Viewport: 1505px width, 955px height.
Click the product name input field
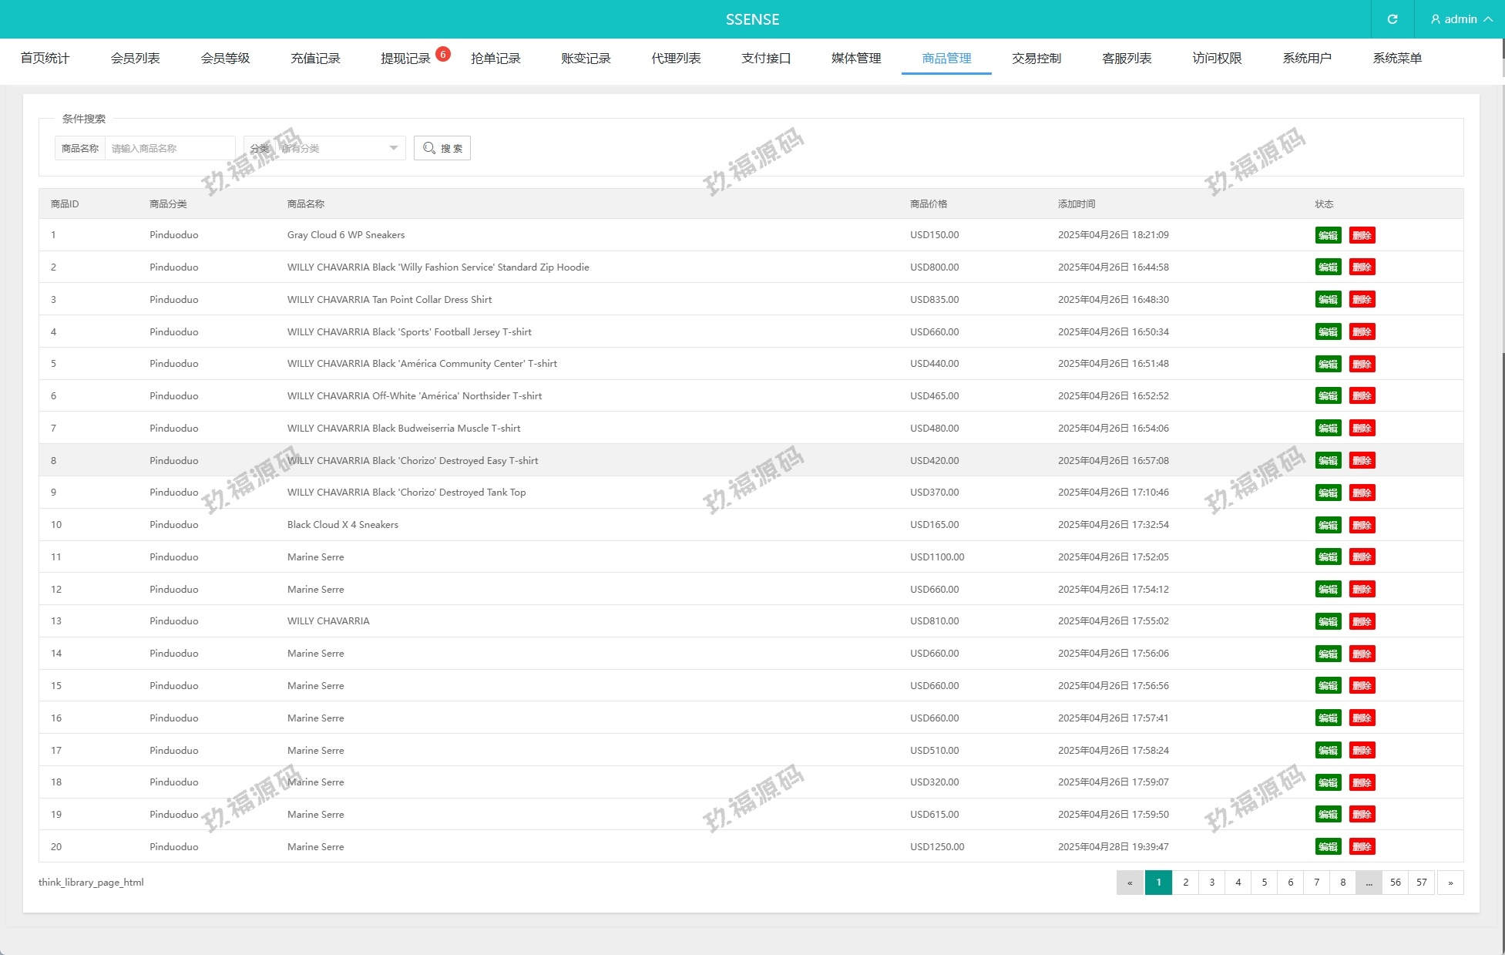pos(170,148)
